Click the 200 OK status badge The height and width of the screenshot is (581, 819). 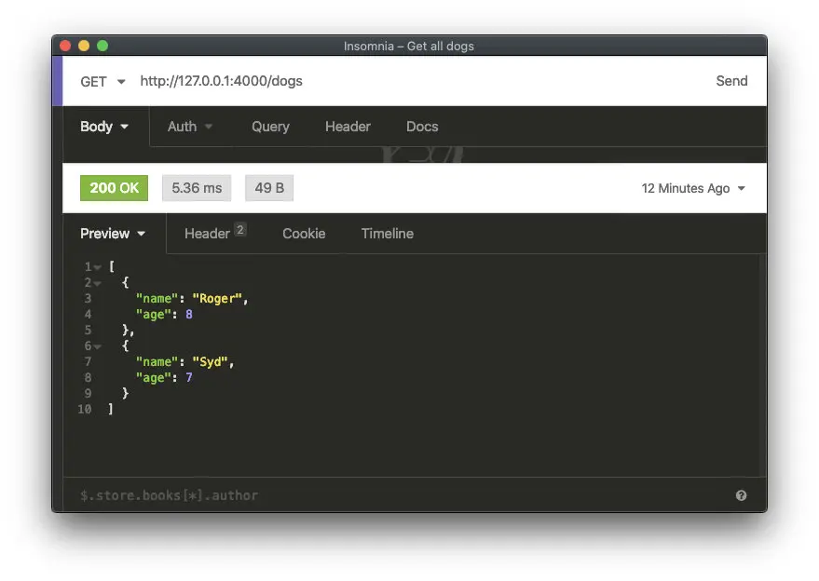114,188
